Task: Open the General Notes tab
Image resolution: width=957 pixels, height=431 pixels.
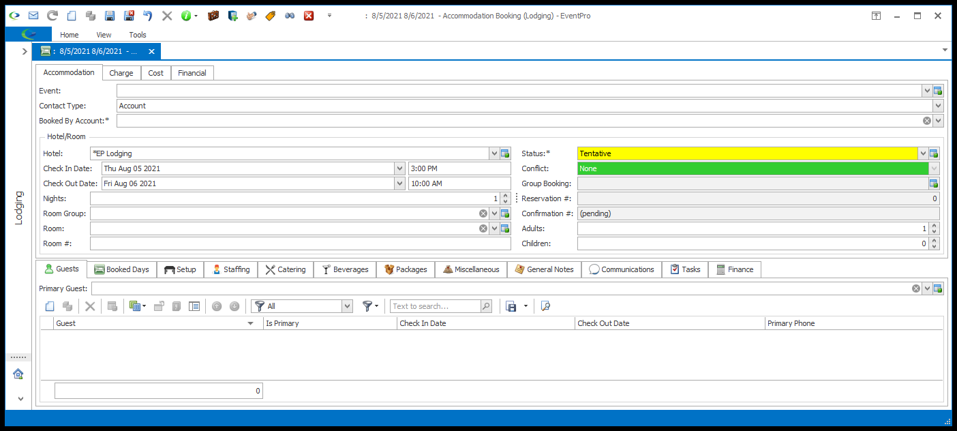Action: (545, 269)
